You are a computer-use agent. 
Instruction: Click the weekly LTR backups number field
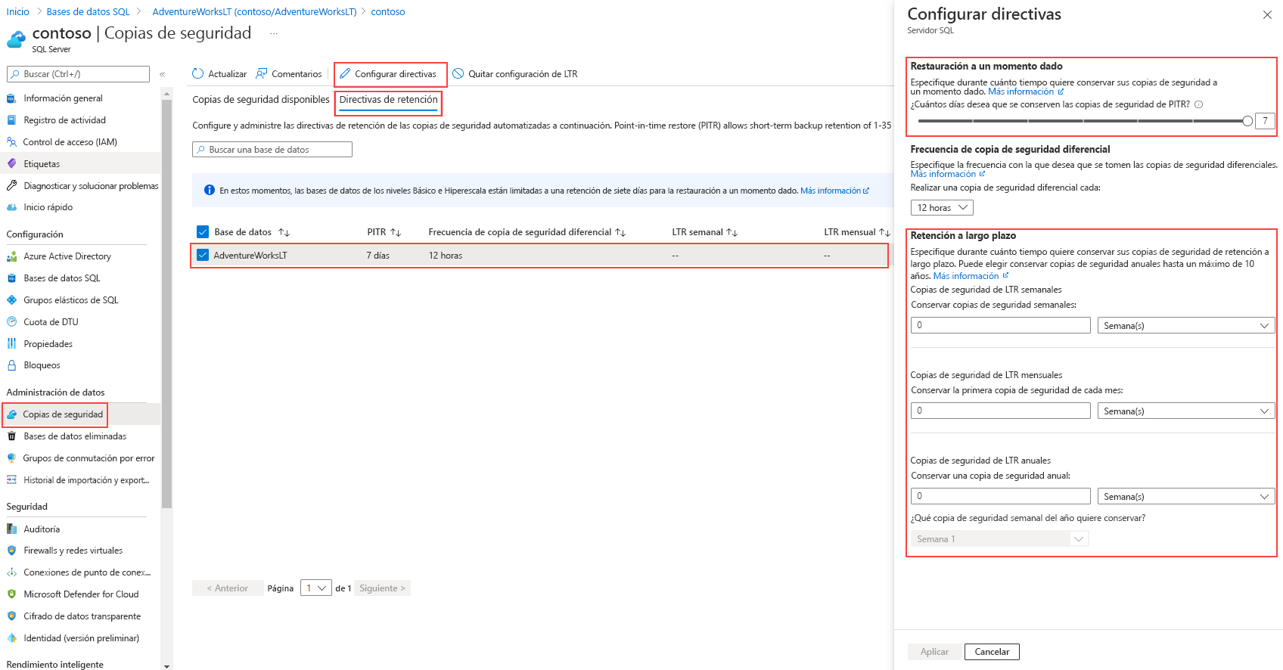coord(1001,325)
